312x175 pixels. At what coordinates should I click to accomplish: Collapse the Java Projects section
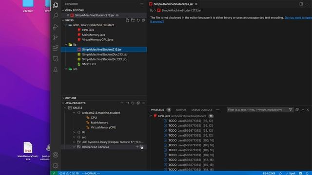click(63, 103)
